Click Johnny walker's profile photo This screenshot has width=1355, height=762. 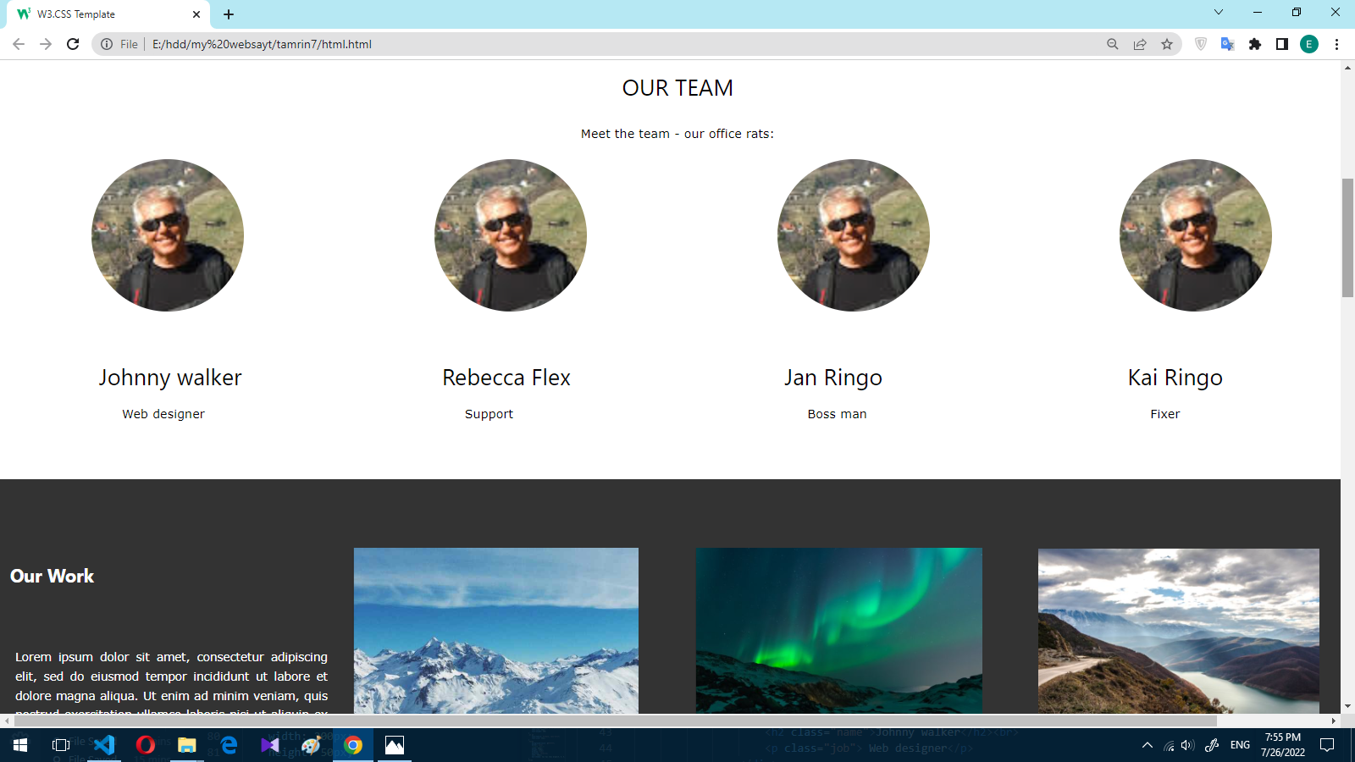click(x=168, y=235)
